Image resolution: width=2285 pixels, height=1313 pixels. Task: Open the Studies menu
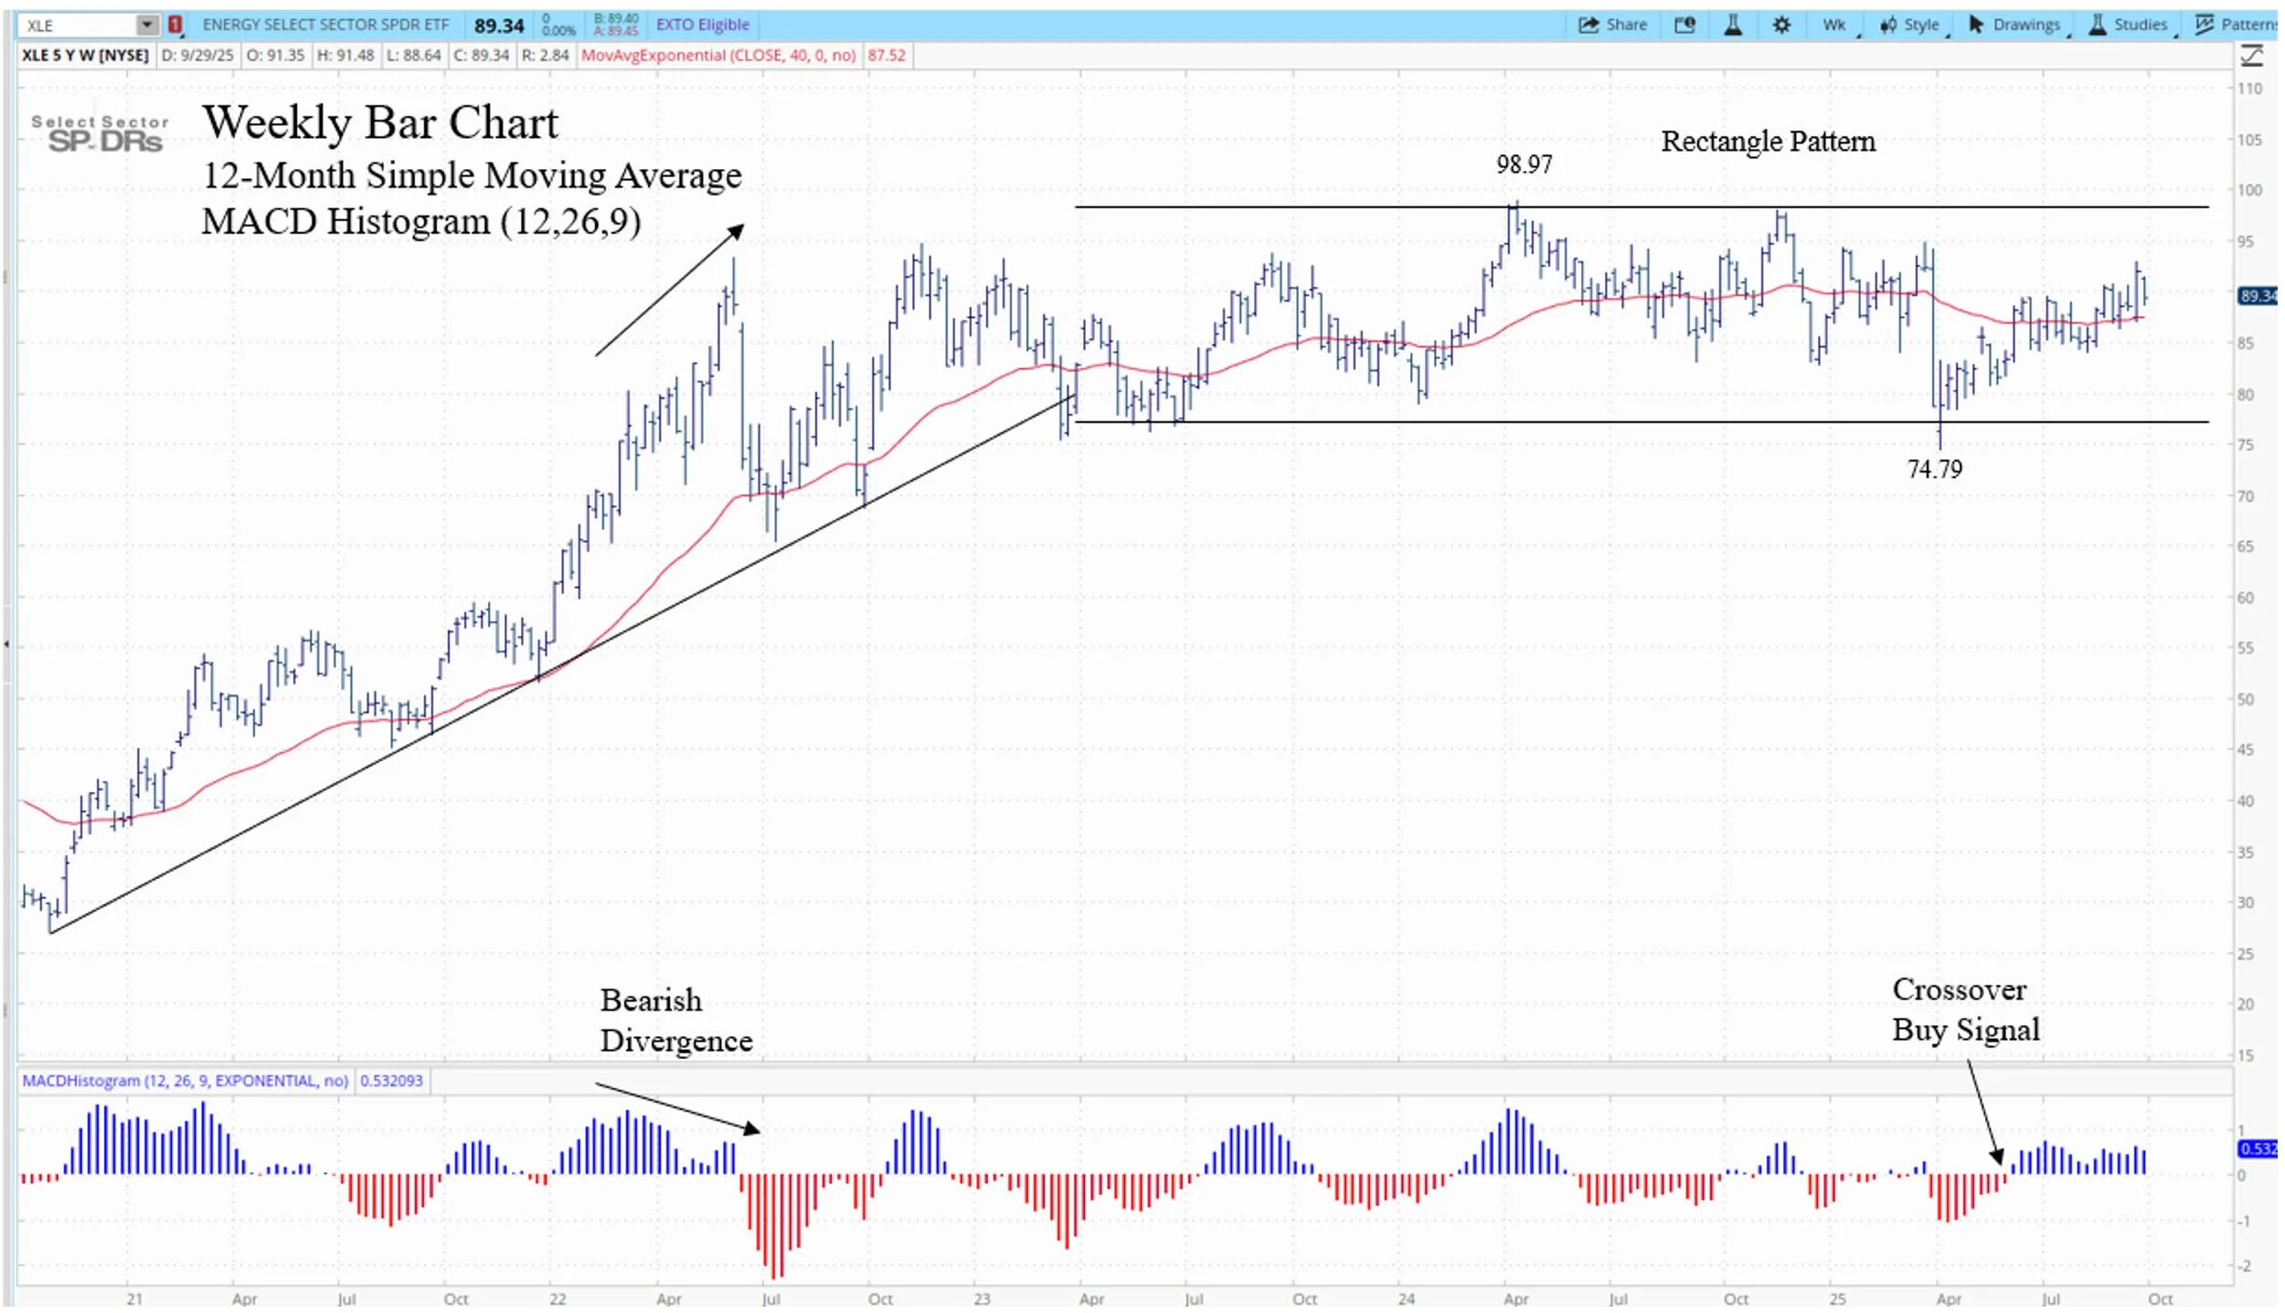pos(2139,25)
